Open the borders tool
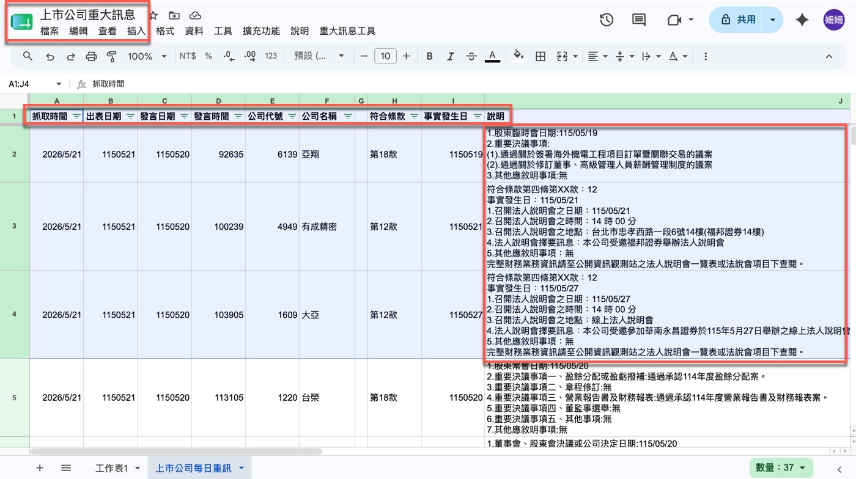 (541, 56)
